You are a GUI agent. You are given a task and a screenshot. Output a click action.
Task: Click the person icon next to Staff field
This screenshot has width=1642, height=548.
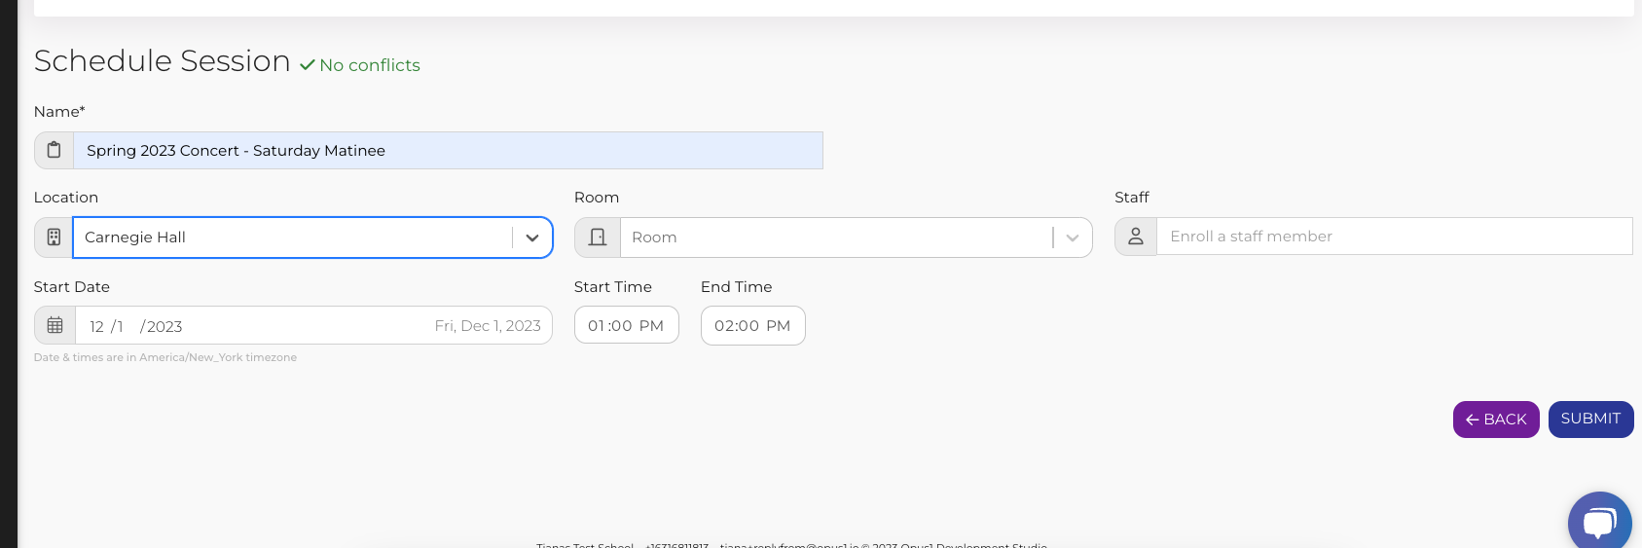[1136, 237]
